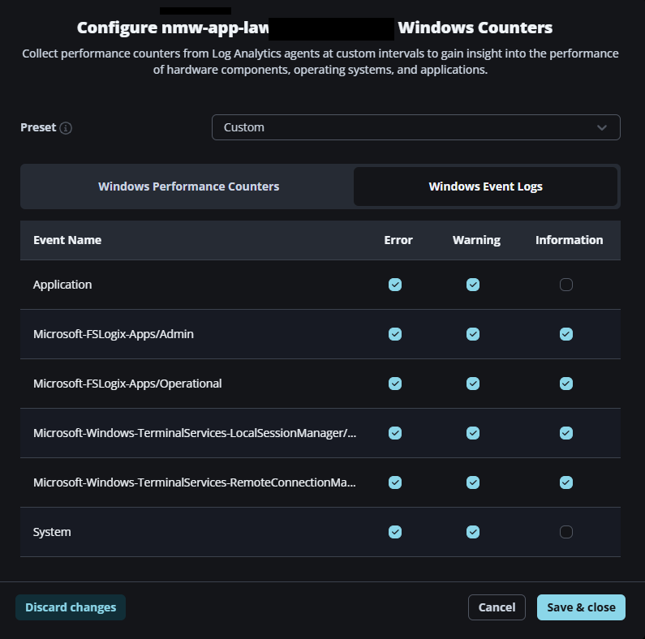This screenshot has width=645, height=639.
Task: Click the Preset info icon
Action: [66, 128]
